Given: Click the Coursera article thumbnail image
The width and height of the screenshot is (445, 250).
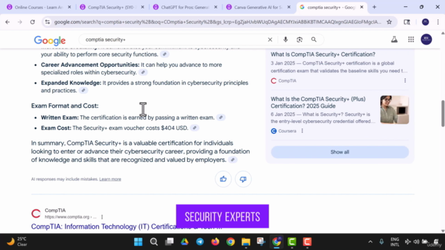Looking at the screenshot, I should click(394, 110).
